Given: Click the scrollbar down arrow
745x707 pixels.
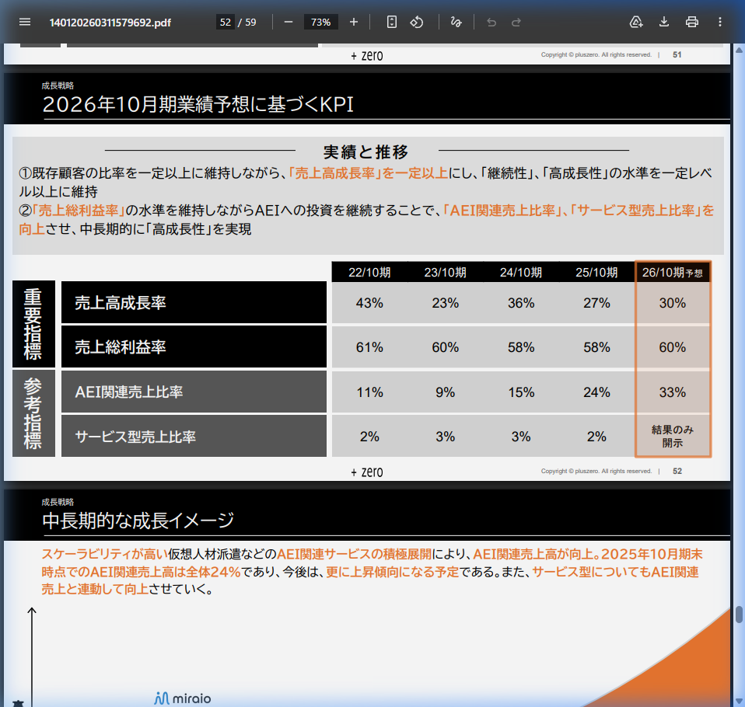Looking at the screenshot, I should [x=737, y=698].
